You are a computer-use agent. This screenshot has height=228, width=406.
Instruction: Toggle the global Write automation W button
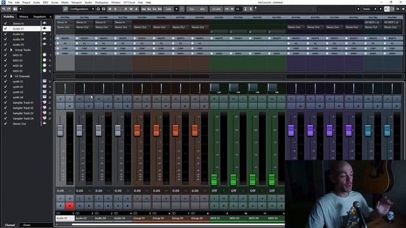click(x=131, y=9)
